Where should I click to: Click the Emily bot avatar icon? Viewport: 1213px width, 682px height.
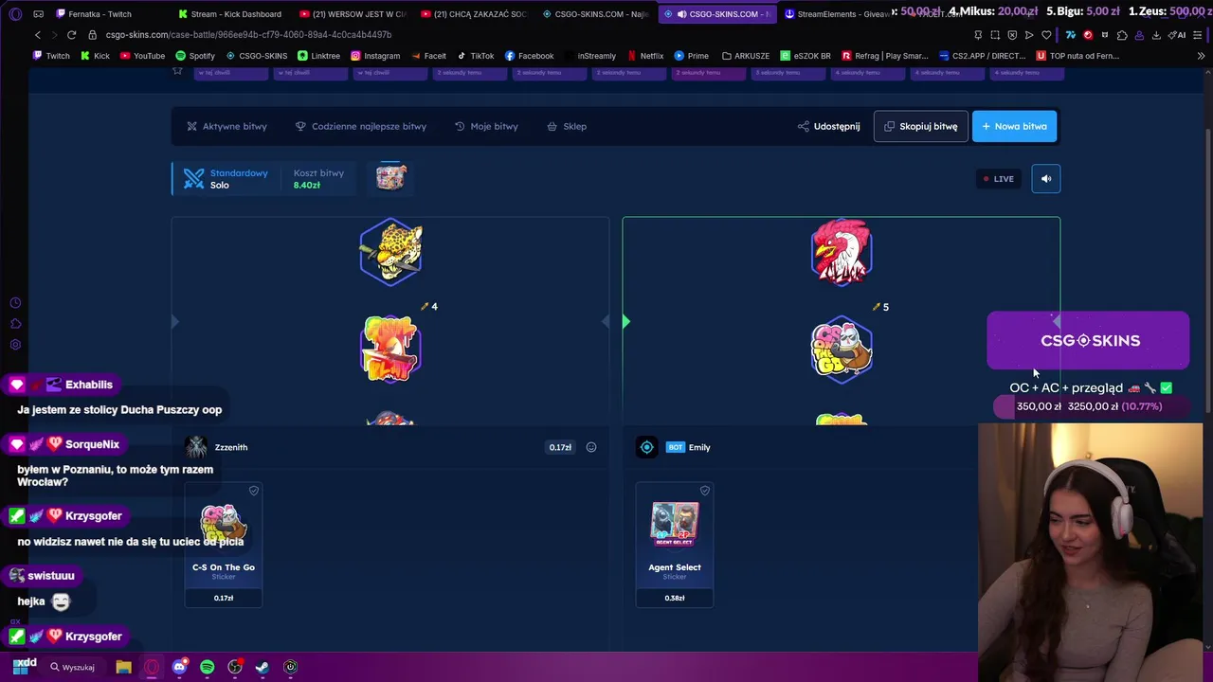(x=646, y=447)
